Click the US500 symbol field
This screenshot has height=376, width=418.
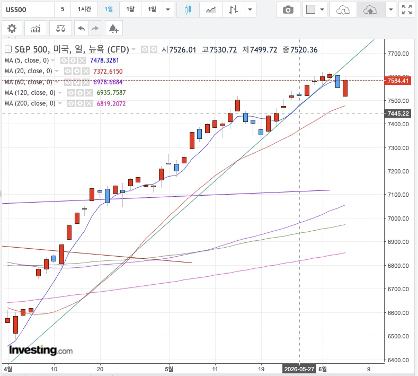point(28,10)
